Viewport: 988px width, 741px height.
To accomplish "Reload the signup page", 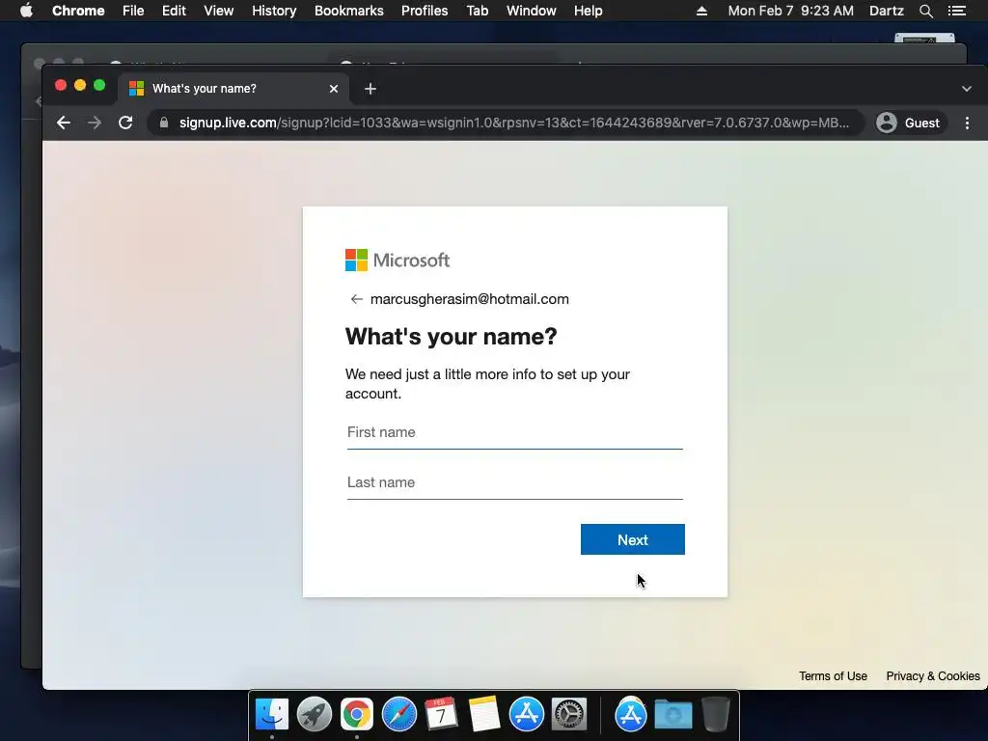I will coord(125,123).
